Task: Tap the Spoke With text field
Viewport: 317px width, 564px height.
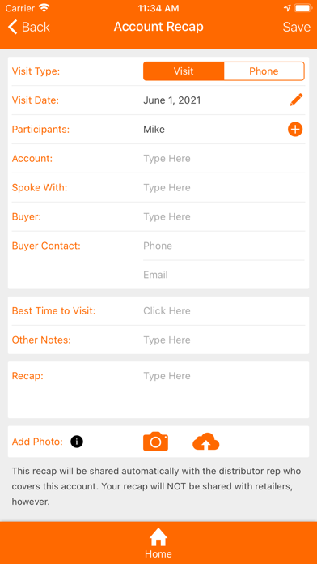Action: pos(224,188)
